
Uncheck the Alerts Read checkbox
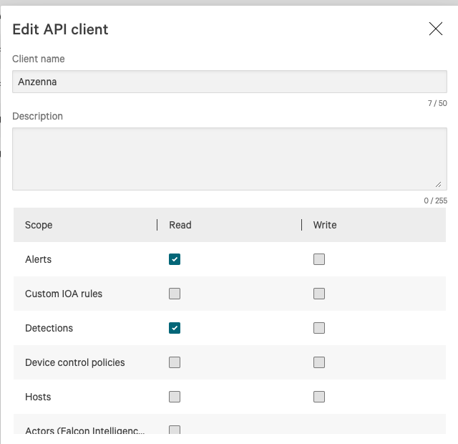175,259
